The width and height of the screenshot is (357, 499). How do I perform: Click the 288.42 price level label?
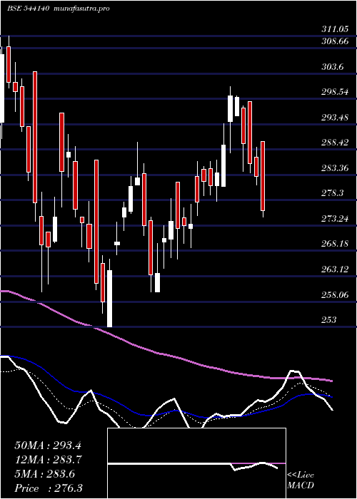pos(335,143)
